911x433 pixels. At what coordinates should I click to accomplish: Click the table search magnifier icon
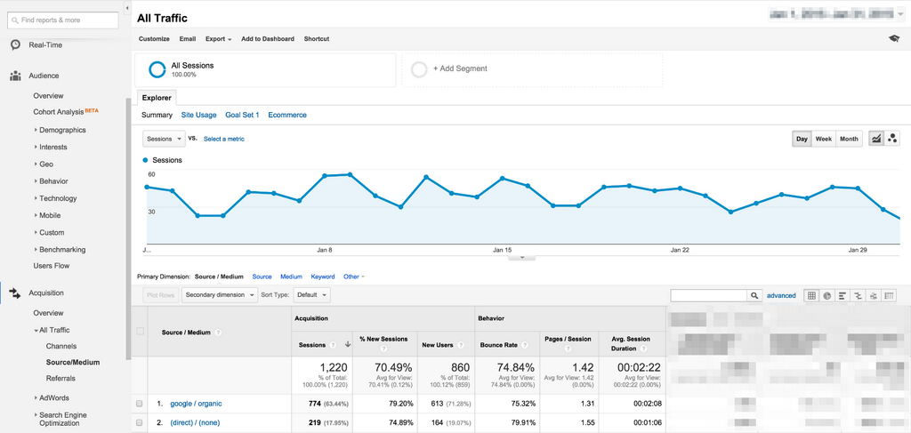pyautogui.click(x=754, y=295)
